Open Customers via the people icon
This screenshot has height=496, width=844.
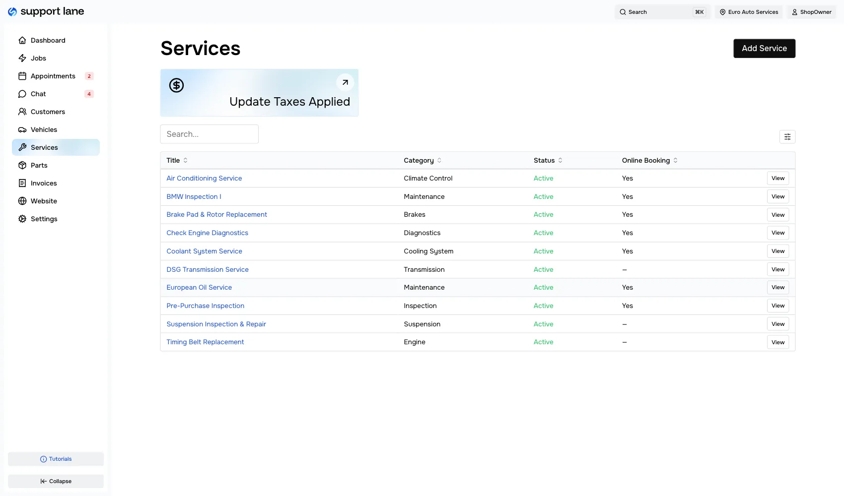[x=22, y=112]
